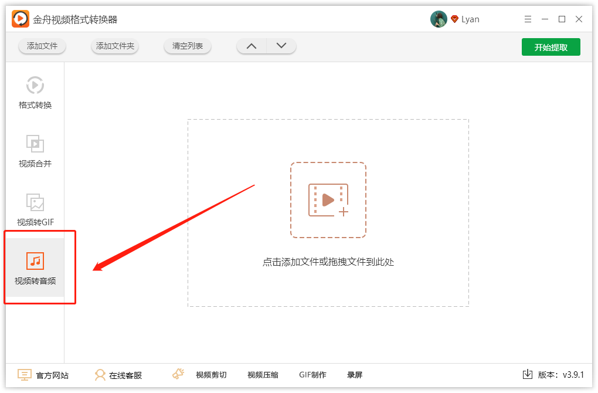Click the add video file icon
Image resolution: width=598 pixels, height=393 pixels.
[328, 200]
